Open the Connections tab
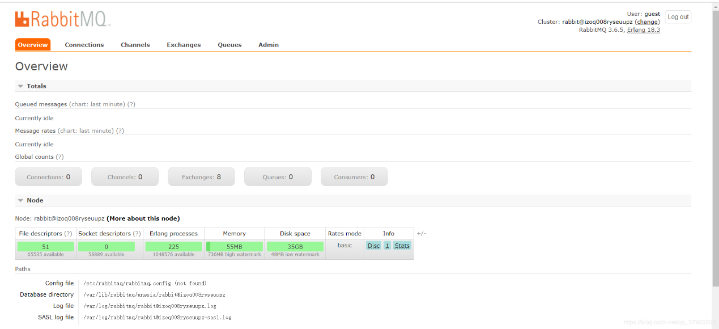719x329 pixels. click(84, 45)
